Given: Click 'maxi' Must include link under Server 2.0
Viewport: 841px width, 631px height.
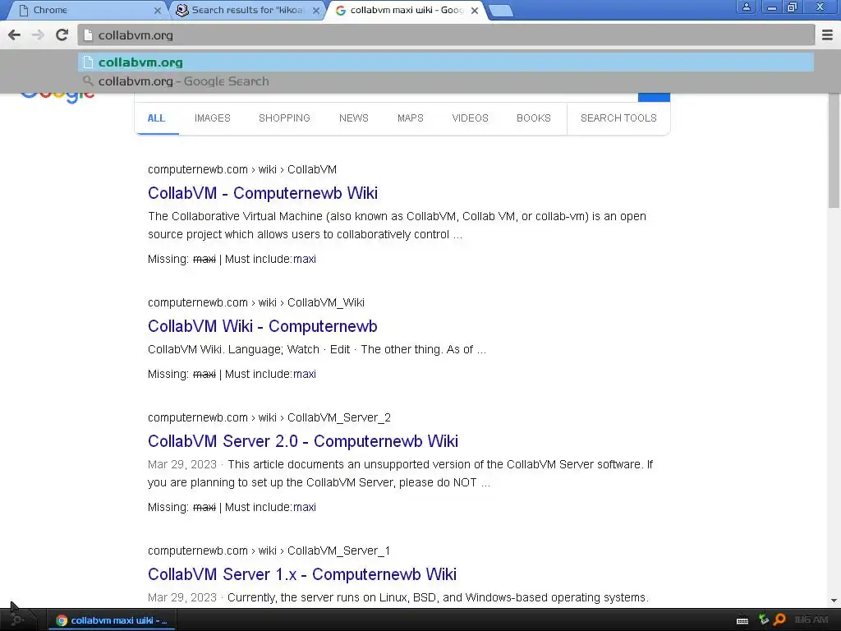Looking at the screenshot, I should [x=305, y=507].
